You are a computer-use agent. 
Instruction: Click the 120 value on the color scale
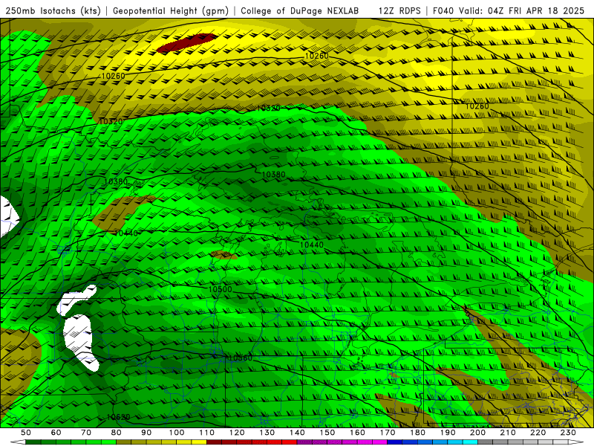pyautogui.click(x=237, y=433)
